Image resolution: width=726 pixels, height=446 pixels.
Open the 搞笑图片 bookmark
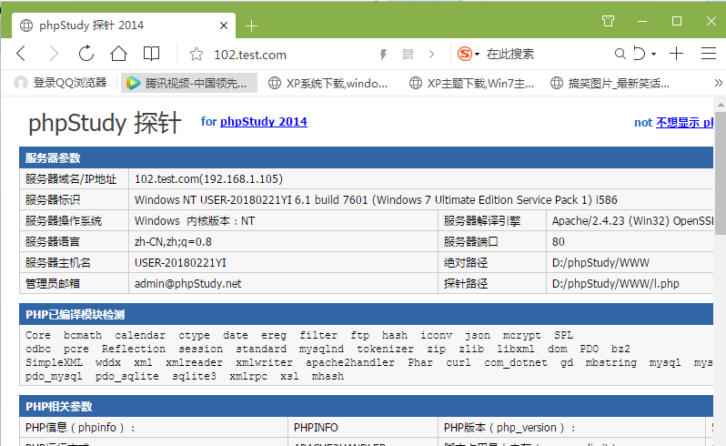coord(610,84)
